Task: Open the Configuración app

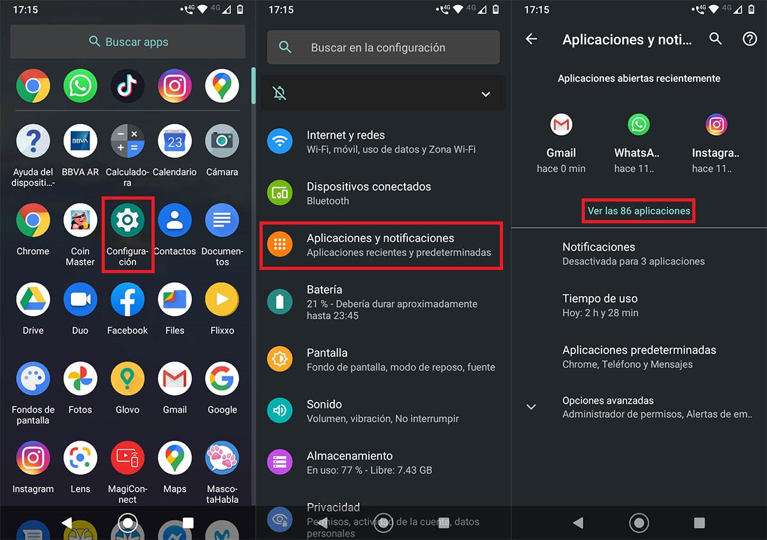Action: tap(127, 235)
